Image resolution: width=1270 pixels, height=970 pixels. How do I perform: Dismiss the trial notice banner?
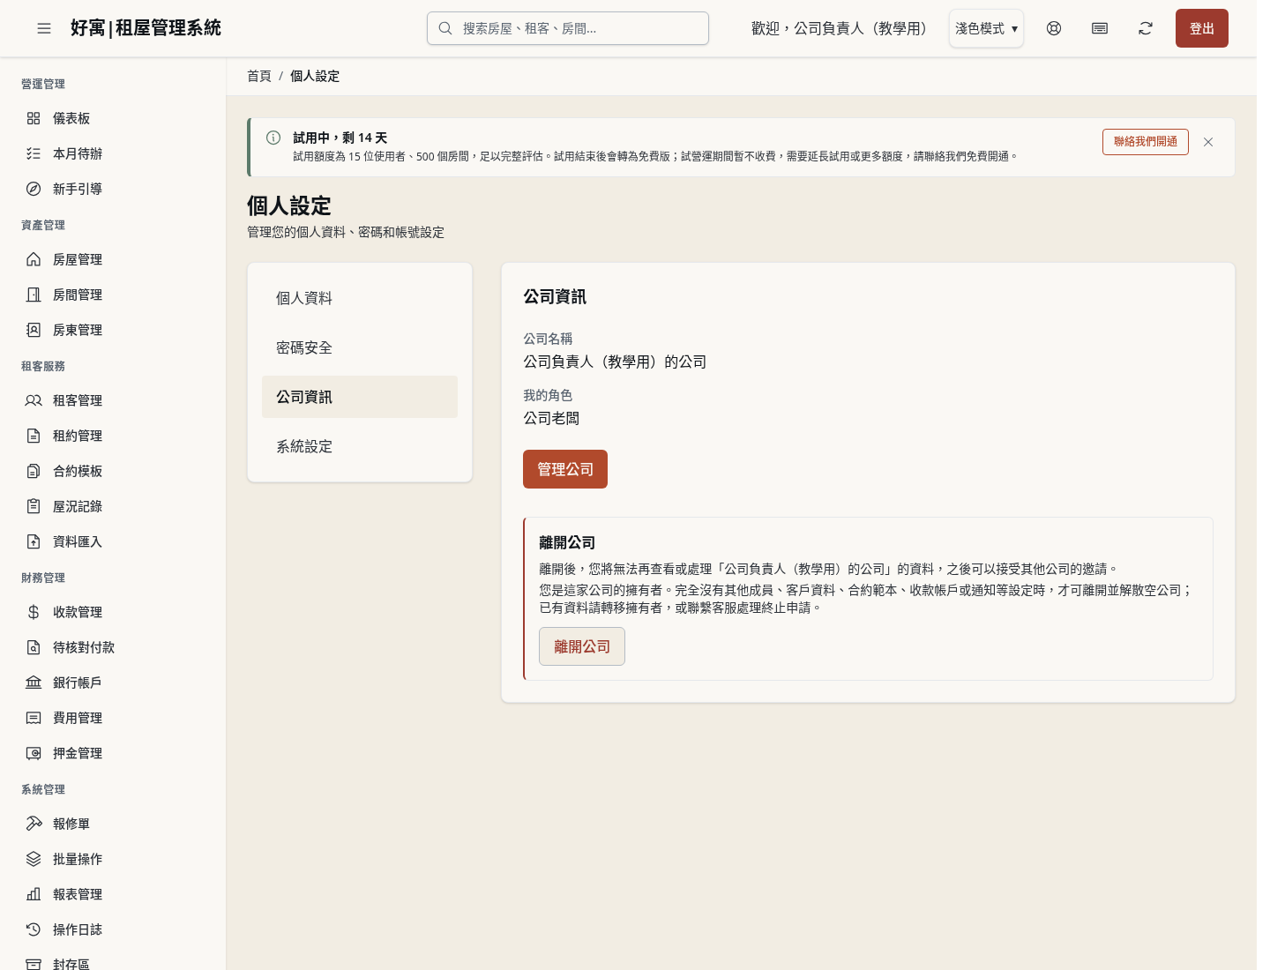pyautogui.click(x=1208, y=142)
